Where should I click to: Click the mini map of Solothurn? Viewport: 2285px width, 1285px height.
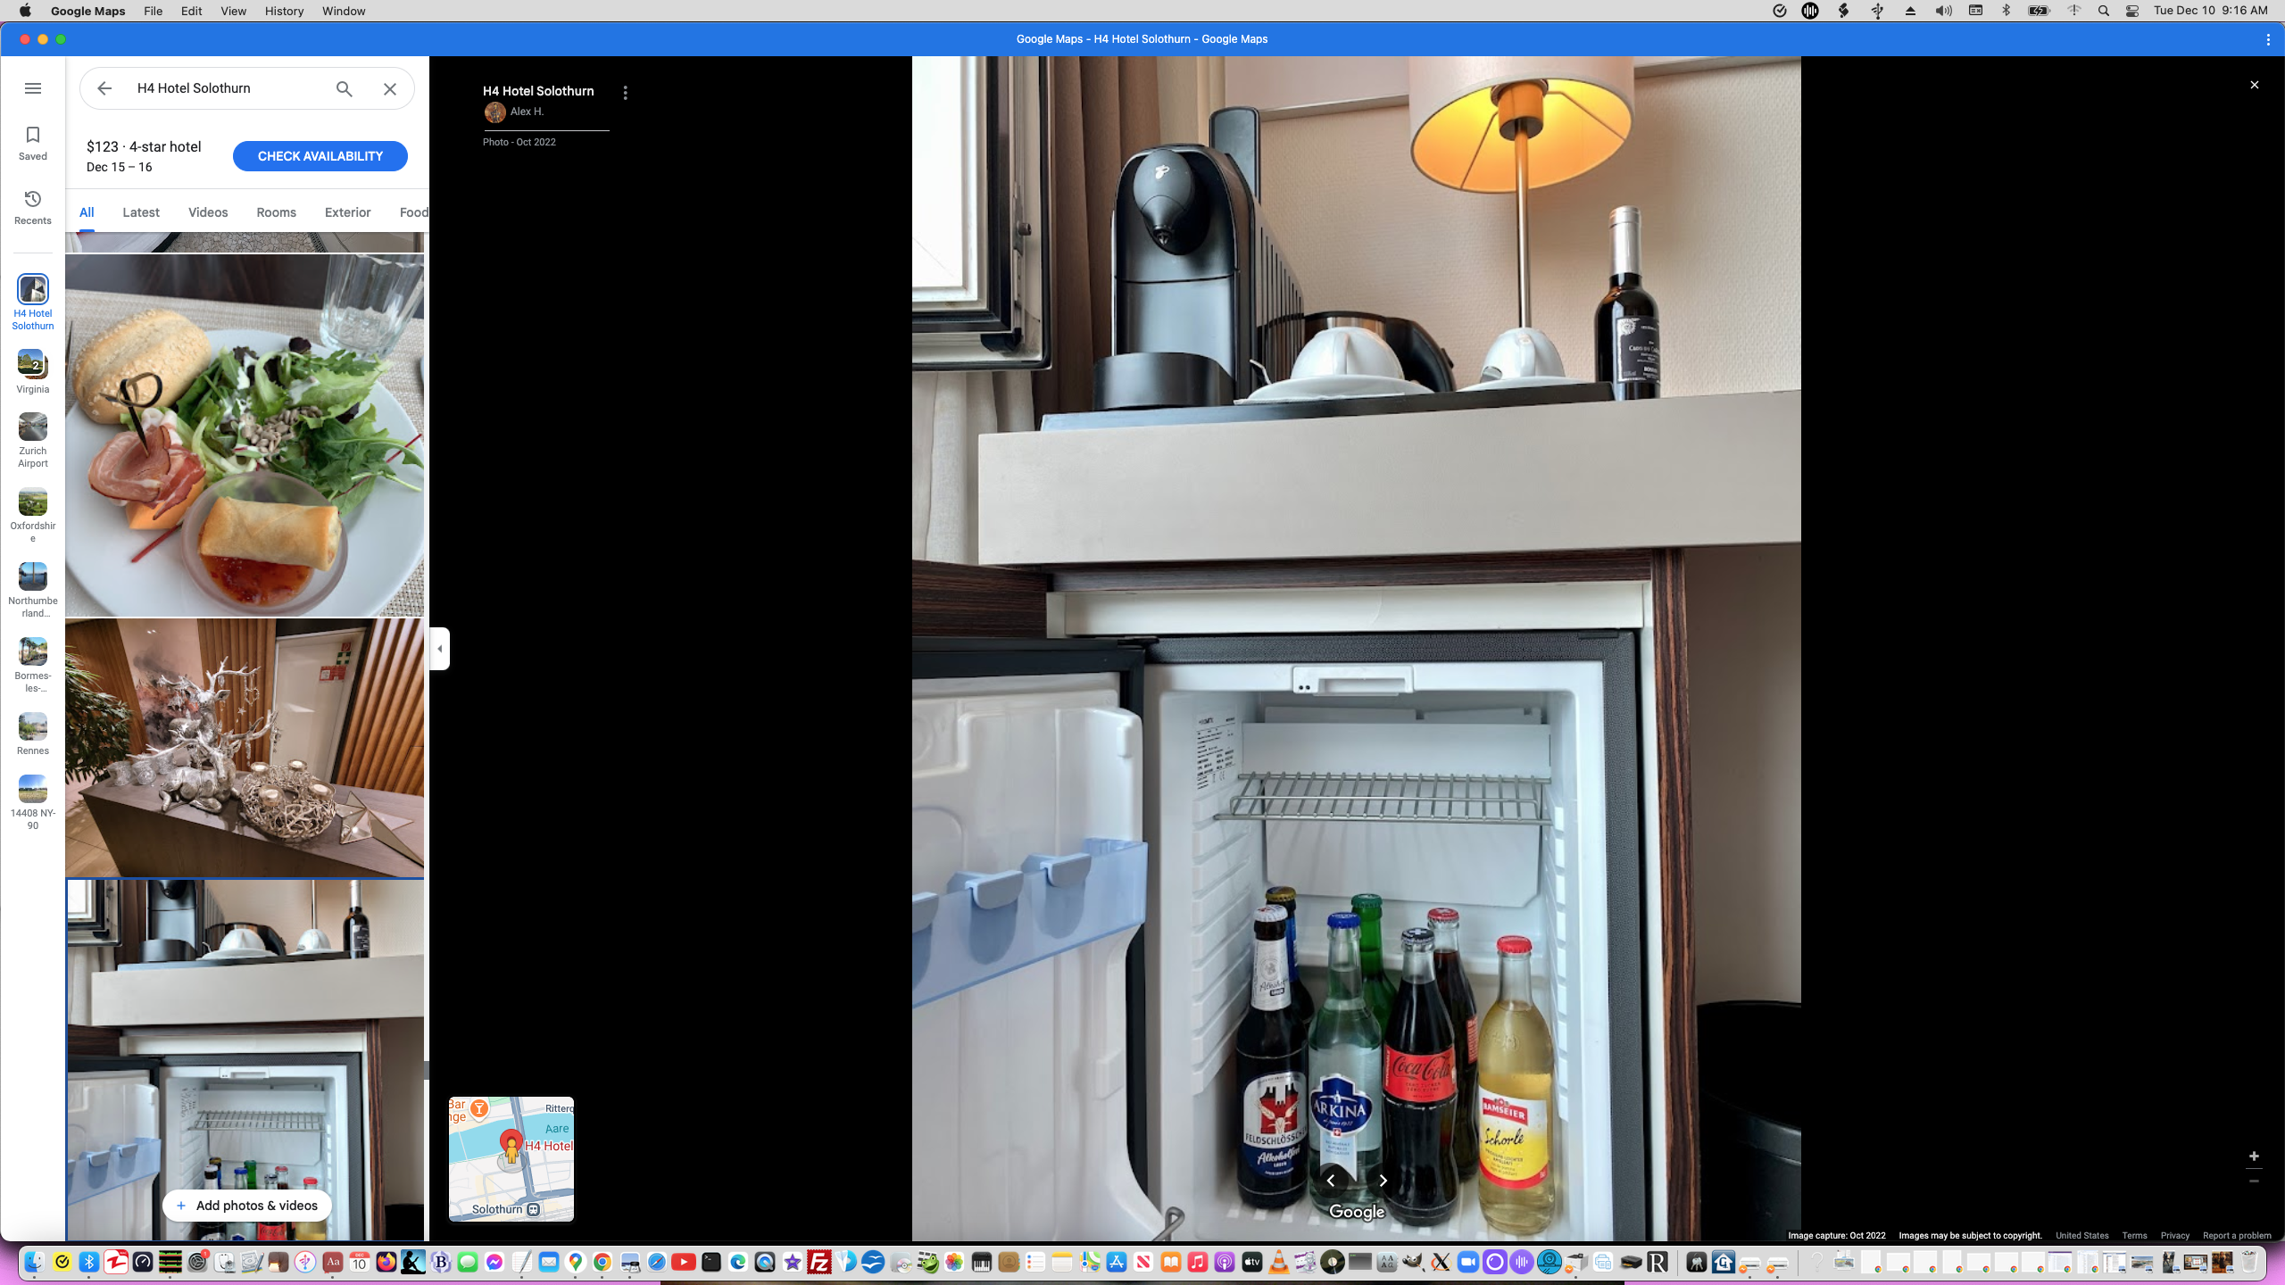pyautogui.click(x=511, y=1158)
